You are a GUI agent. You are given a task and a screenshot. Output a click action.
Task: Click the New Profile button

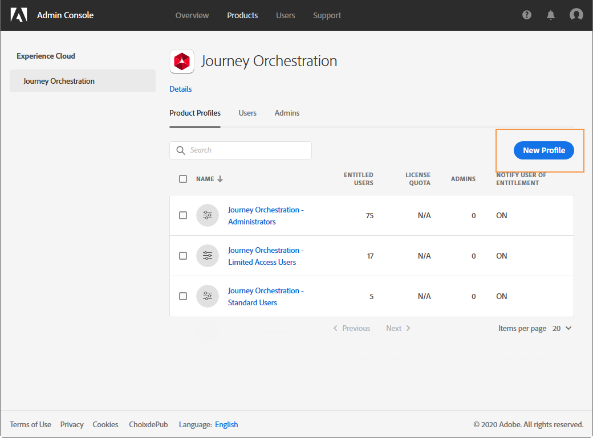(543, 150)
